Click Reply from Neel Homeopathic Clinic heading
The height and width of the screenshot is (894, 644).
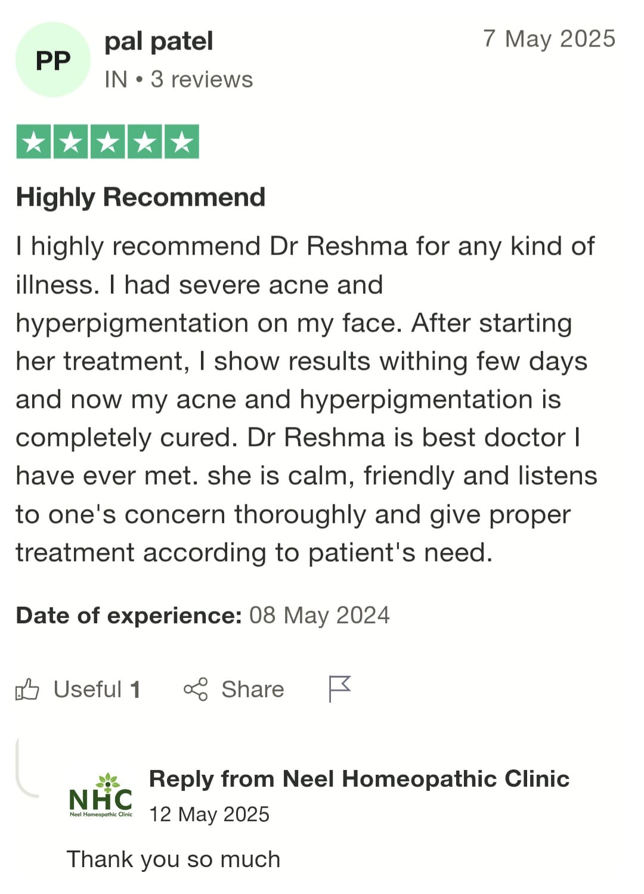coord(359,779)
